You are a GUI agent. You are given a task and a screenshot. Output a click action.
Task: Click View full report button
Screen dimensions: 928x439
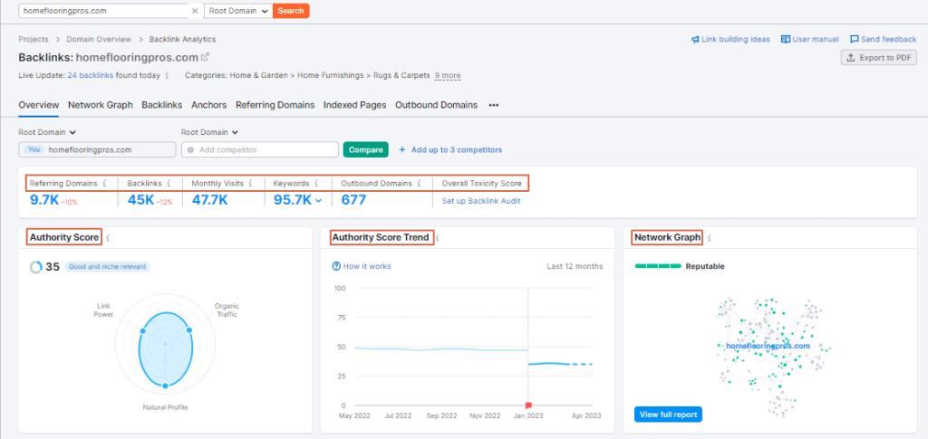(x=668, y=415)
